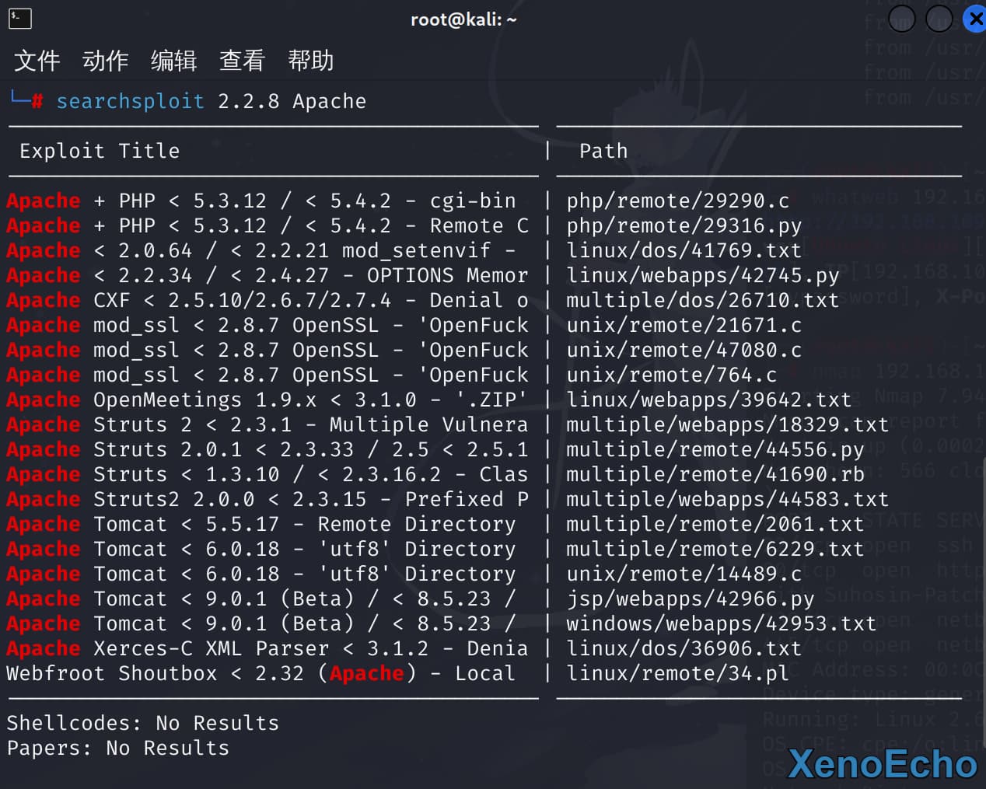
Task: Click the Shellcodes: No Results line
Action: [142, 723]
